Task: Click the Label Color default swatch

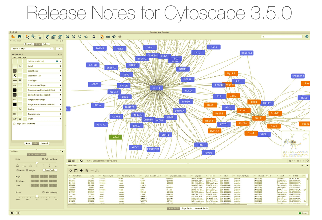Action: [x=15, y=71]
